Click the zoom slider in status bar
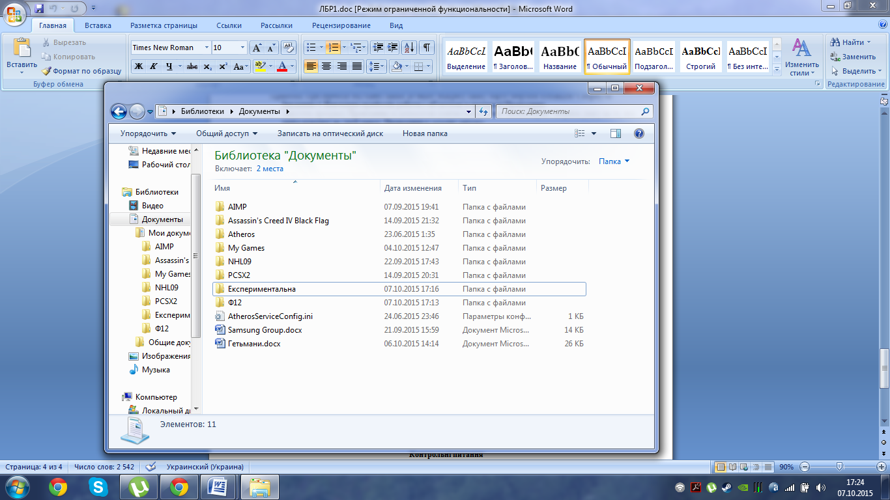 point(840,467)
